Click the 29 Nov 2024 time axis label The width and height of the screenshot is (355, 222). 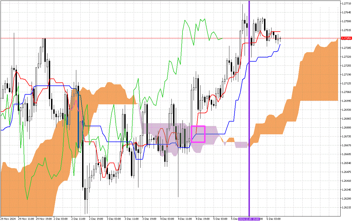pyautogui.click(x=9, y=219)
